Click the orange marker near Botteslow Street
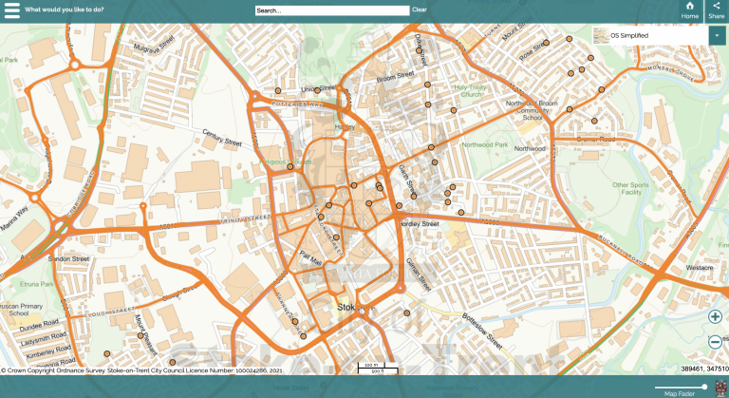729x398 pixels. (407, 313)
